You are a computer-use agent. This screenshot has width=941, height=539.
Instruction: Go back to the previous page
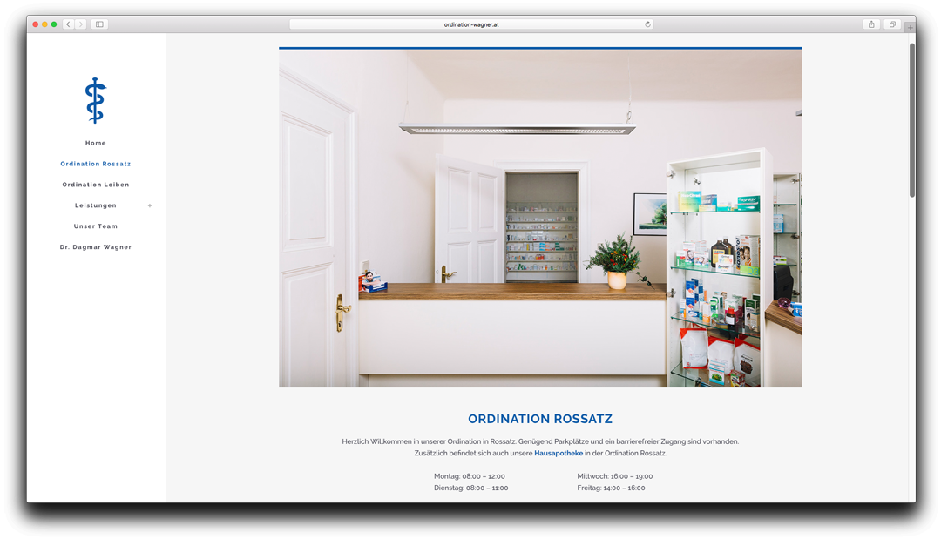(x=68, y=24)
